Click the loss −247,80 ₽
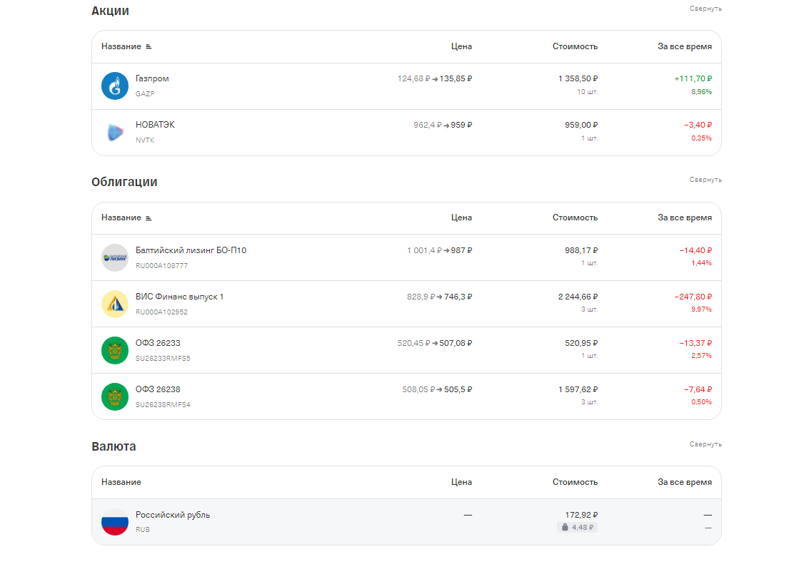The height and width of the screenshot is (579, 794). pos(693,297)
